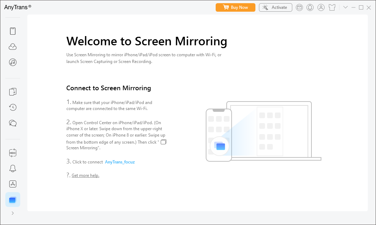Open the mail feedback icon in title bar
Screen dimensions: 376x225
point(299,7)
